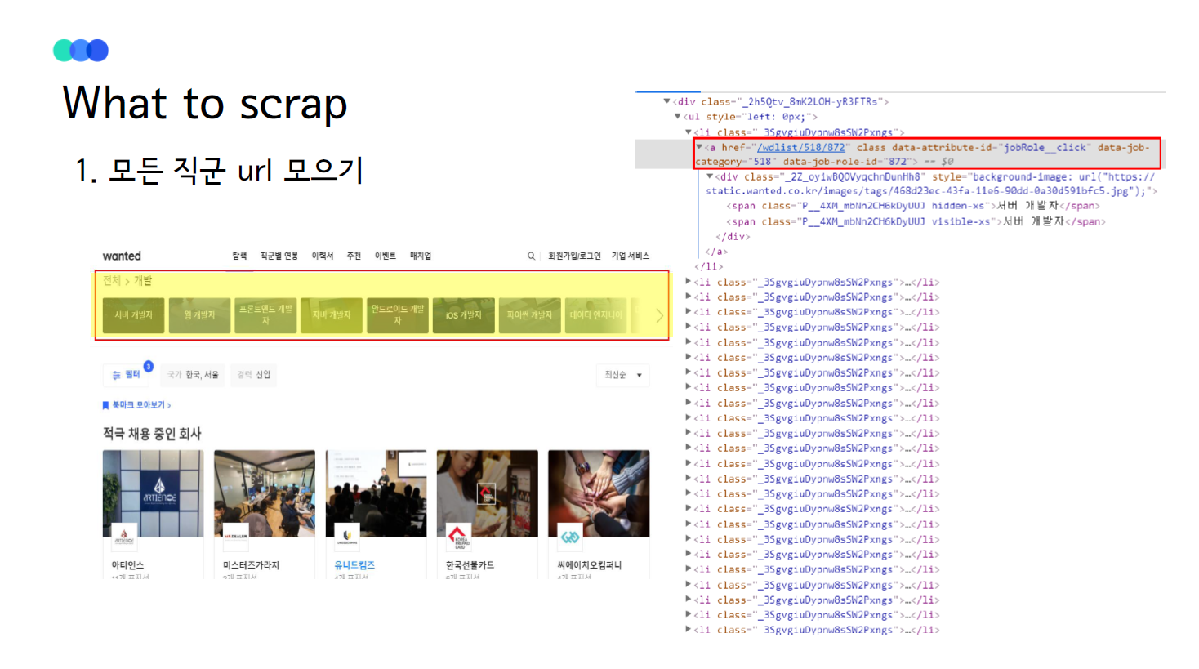Viewport: 1199px width, 669px height.
Task: Select the 데이터 엔지니어 job tile
Action: tap(595, 315)
